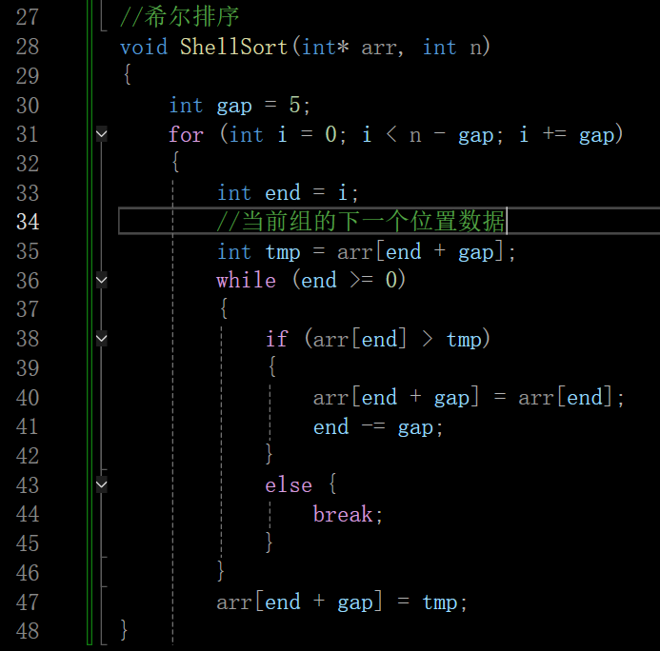Click the break statement on line 44
This screenshot has width=660, height=651.
tap(348, 514)
